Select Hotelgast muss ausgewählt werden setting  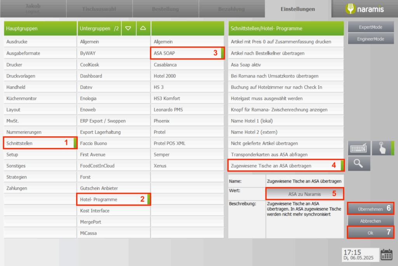pos(286,99)
